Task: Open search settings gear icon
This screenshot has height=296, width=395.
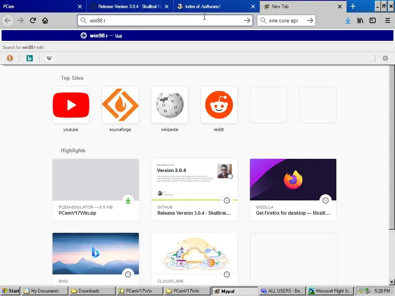Action: click(x=385, y=58)
